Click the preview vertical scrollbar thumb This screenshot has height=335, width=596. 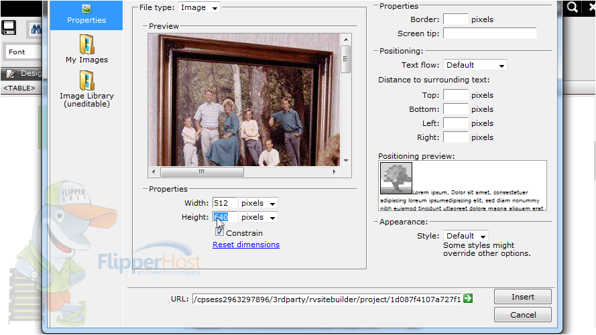click(x=345, y=59)
